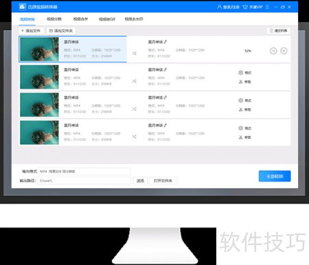The width and height of the screenshot is (309, 265).
Task: Select the fourth video's thumbnail
Action: pos(39,133)
